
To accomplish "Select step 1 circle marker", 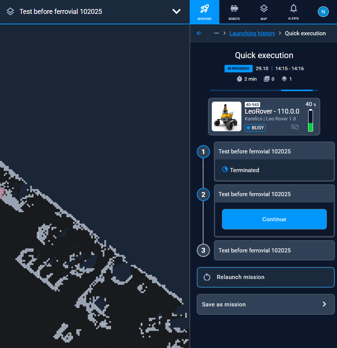I will point(203,152).
